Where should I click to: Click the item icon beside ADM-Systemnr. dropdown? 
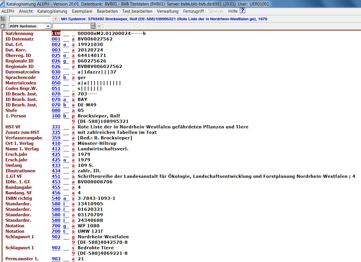click(3, 26)
